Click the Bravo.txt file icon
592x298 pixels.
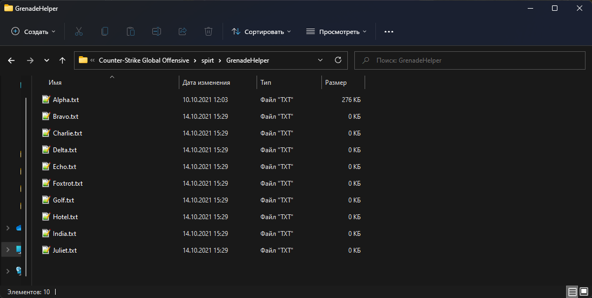[46, 116]
